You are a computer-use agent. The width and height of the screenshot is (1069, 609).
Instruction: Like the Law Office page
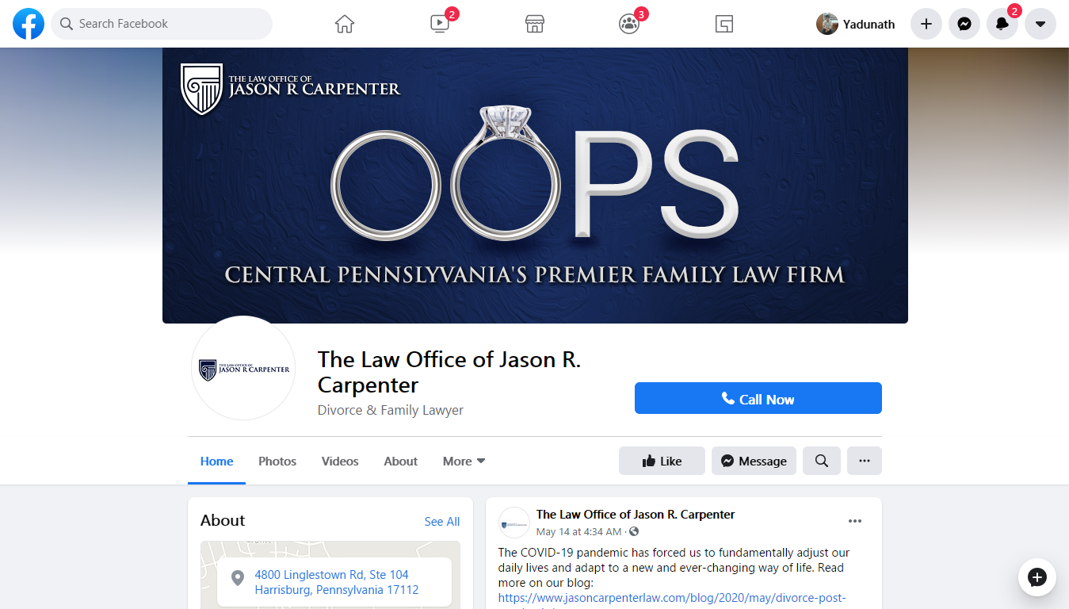pos(662,461)
